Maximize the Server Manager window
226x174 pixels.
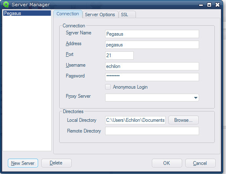209,5
